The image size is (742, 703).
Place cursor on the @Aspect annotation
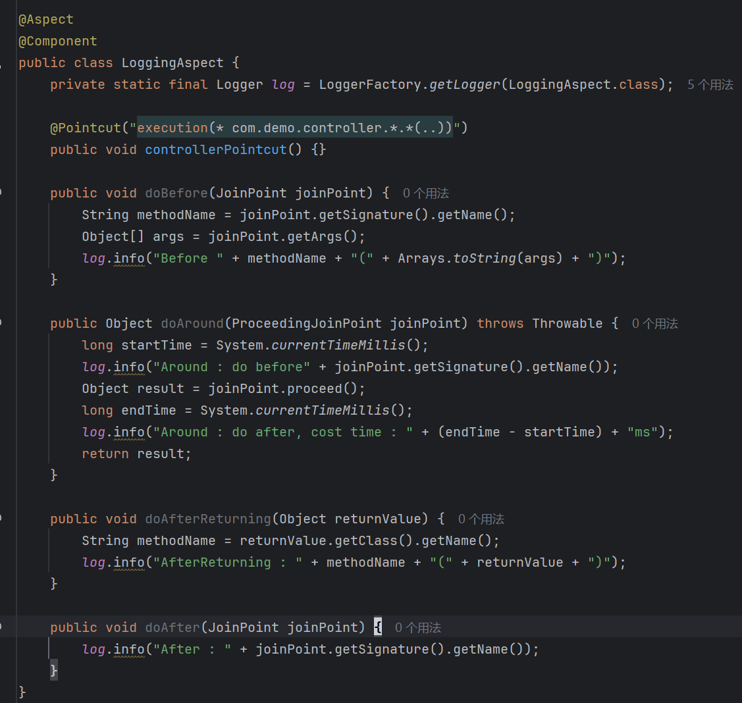[46, 20]
